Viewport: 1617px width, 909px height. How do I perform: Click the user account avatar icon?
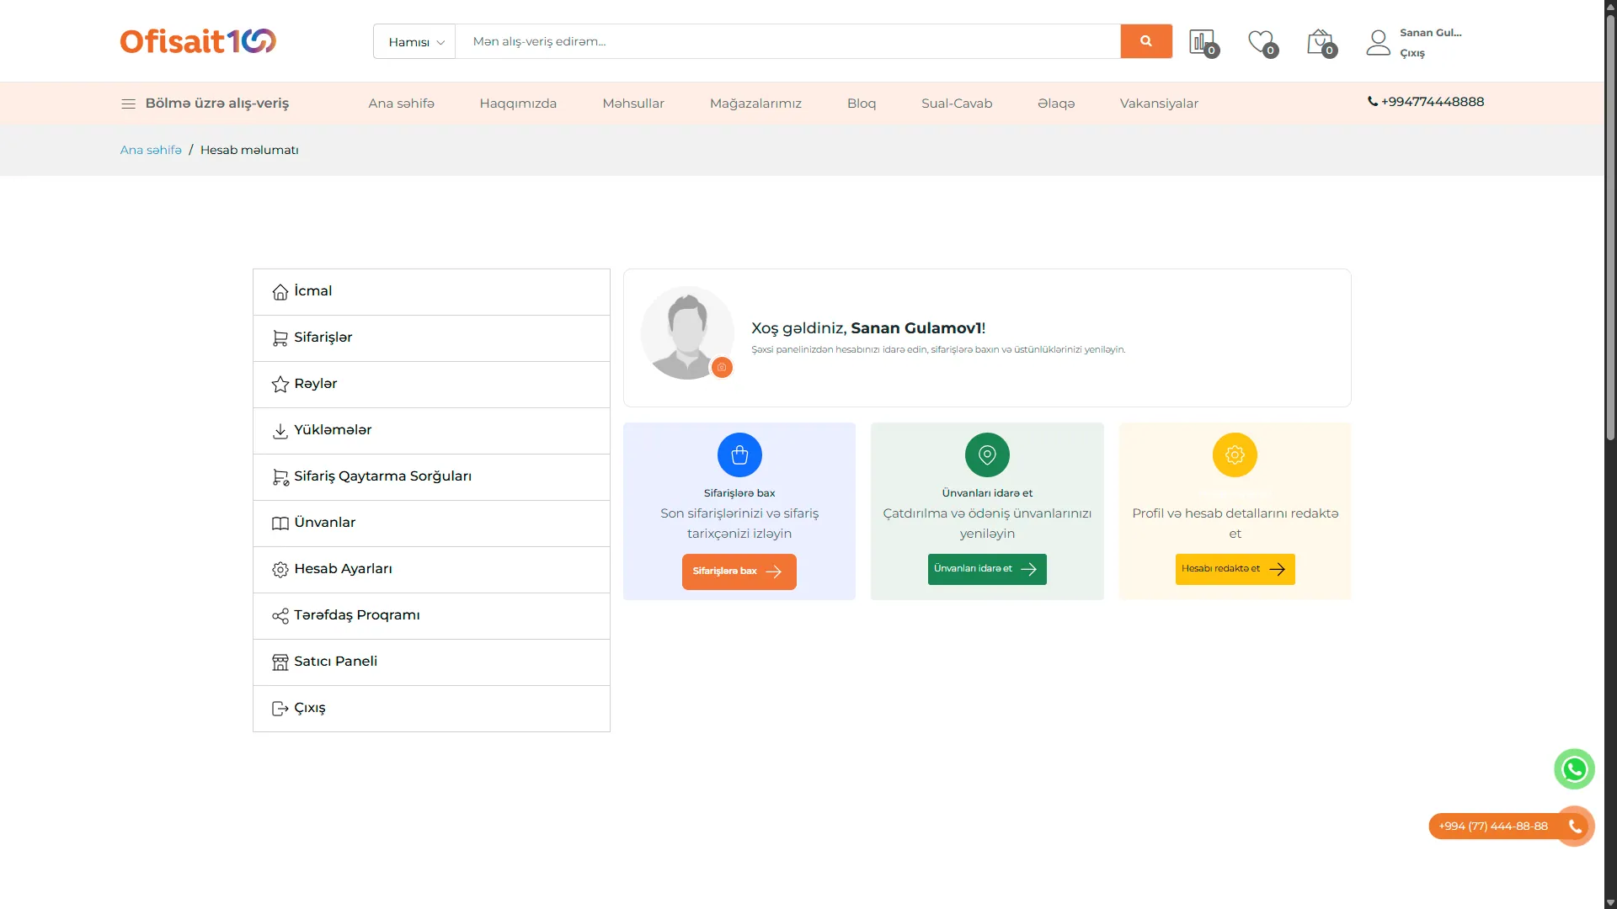pyautogui.click(x=1378, y=42)
